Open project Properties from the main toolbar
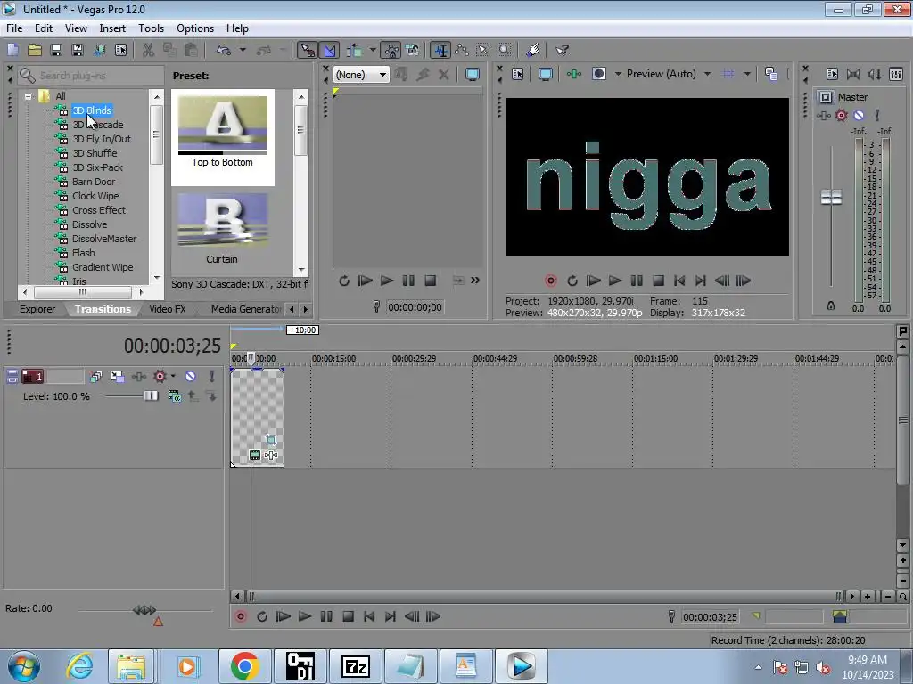 tap(120, 50)
